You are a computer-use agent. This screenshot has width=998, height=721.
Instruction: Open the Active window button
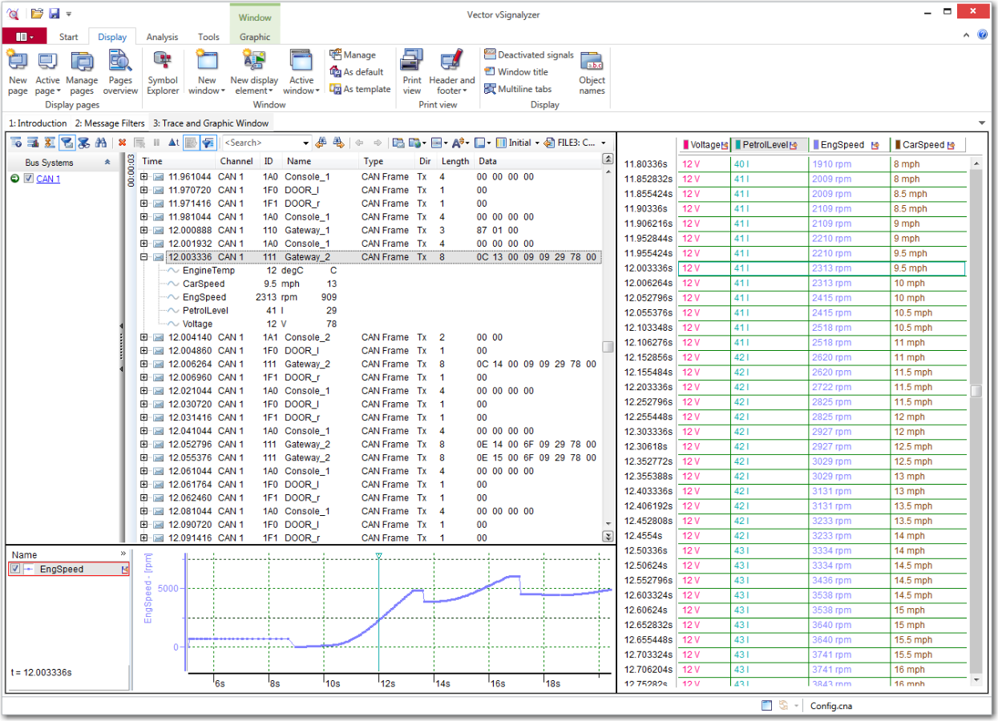coord(301,70)
